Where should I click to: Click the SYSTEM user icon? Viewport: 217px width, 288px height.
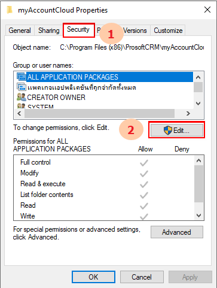pos(22,106)
